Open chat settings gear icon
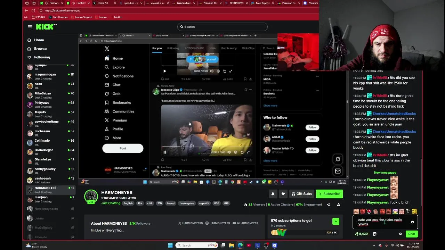The image size is (445, 250). [400, 234]
